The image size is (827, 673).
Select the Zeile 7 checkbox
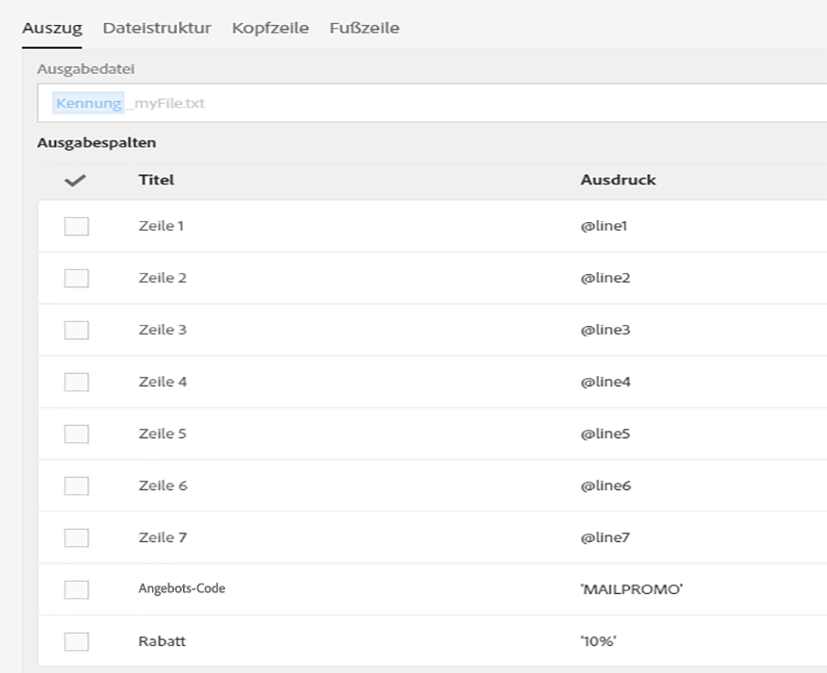[76, 538]
